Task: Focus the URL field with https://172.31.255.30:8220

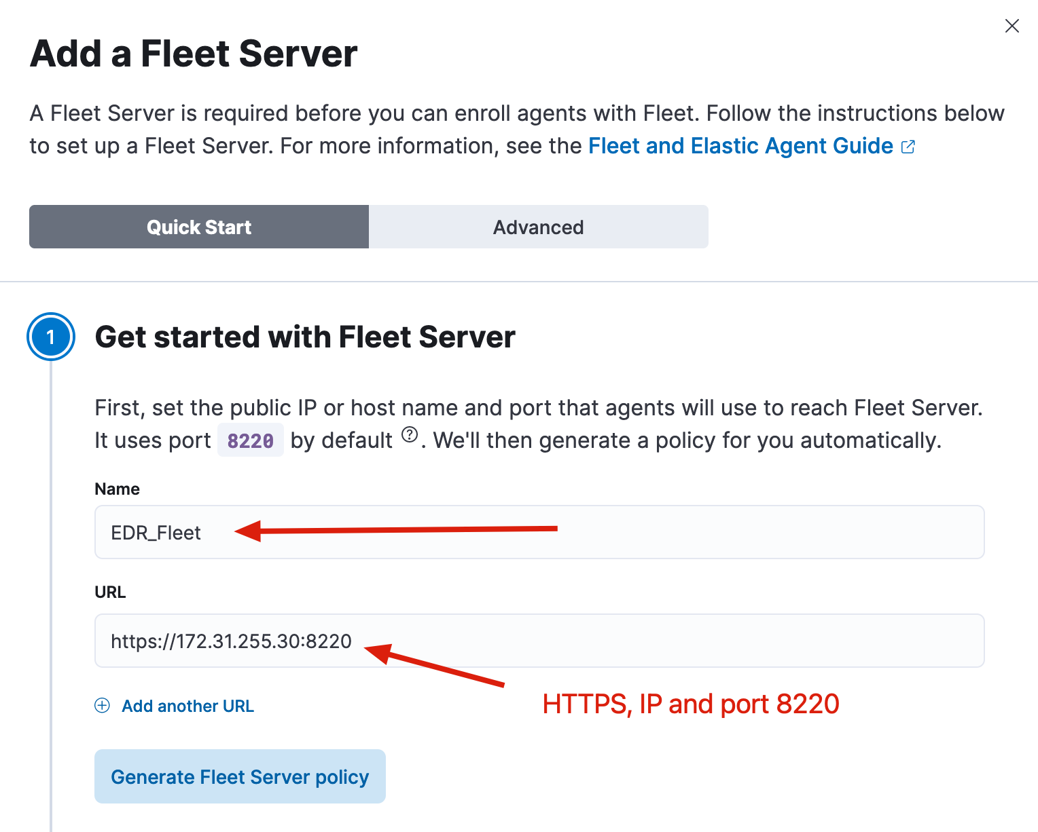Action: (x=539, y=641)
